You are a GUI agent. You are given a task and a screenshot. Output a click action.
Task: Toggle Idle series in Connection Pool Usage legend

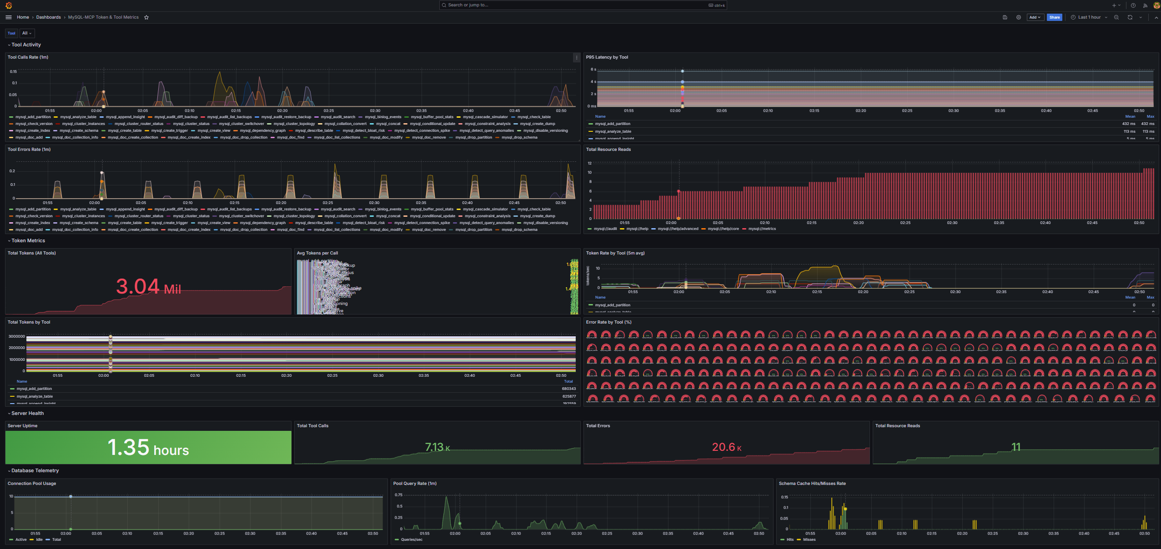pos(39,539)
